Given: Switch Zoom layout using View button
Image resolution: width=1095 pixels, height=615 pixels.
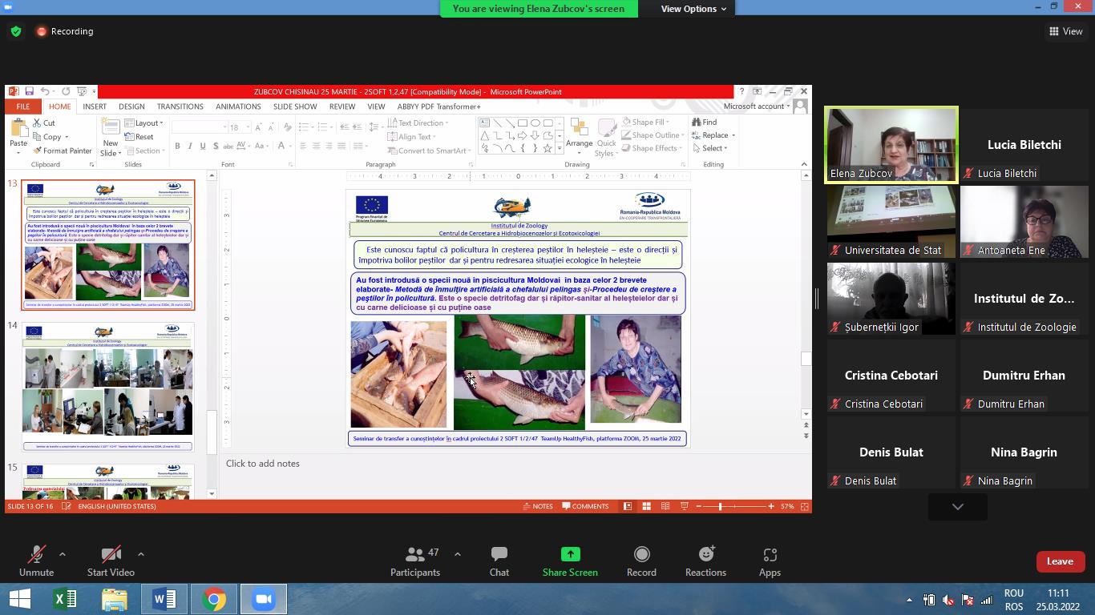Looking at the screenshot, I should click(x=1065, y=31).
